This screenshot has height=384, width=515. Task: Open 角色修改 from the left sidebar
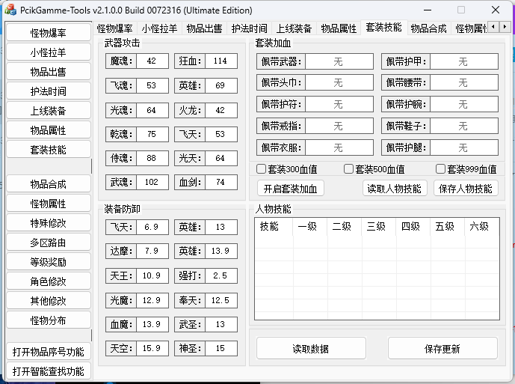[49, 281]
